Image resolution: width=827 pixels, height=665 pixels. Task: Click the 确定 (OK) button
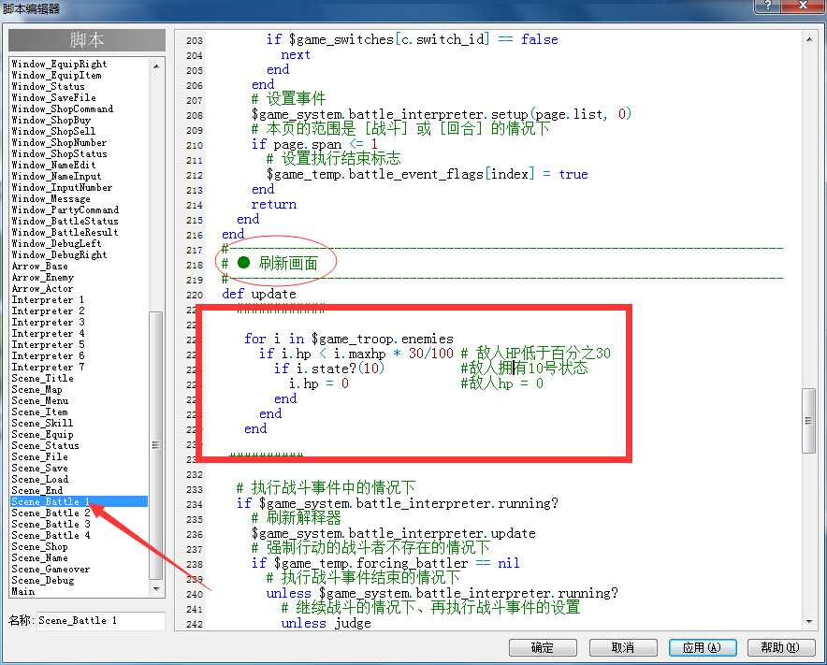click(x=543, y=647)
